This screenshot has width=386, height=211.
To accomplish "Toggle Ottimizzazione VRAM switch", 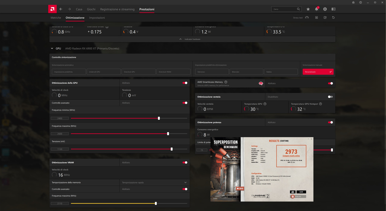I will pos(185,162).
